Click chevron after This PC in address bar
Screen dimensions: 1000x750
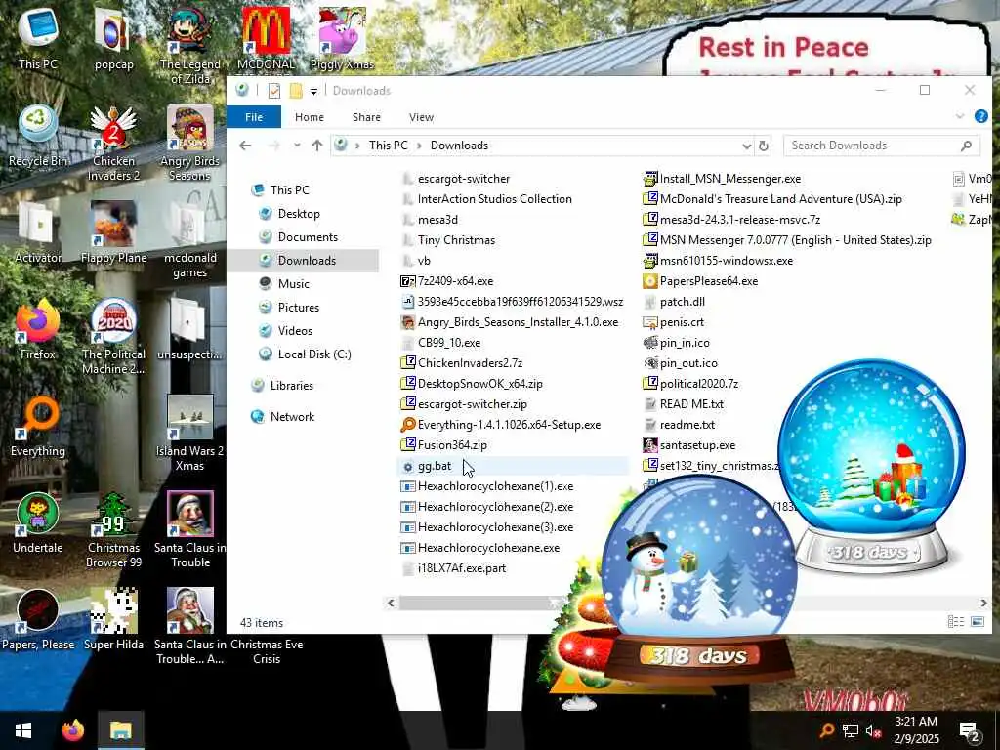pos(419,146)
